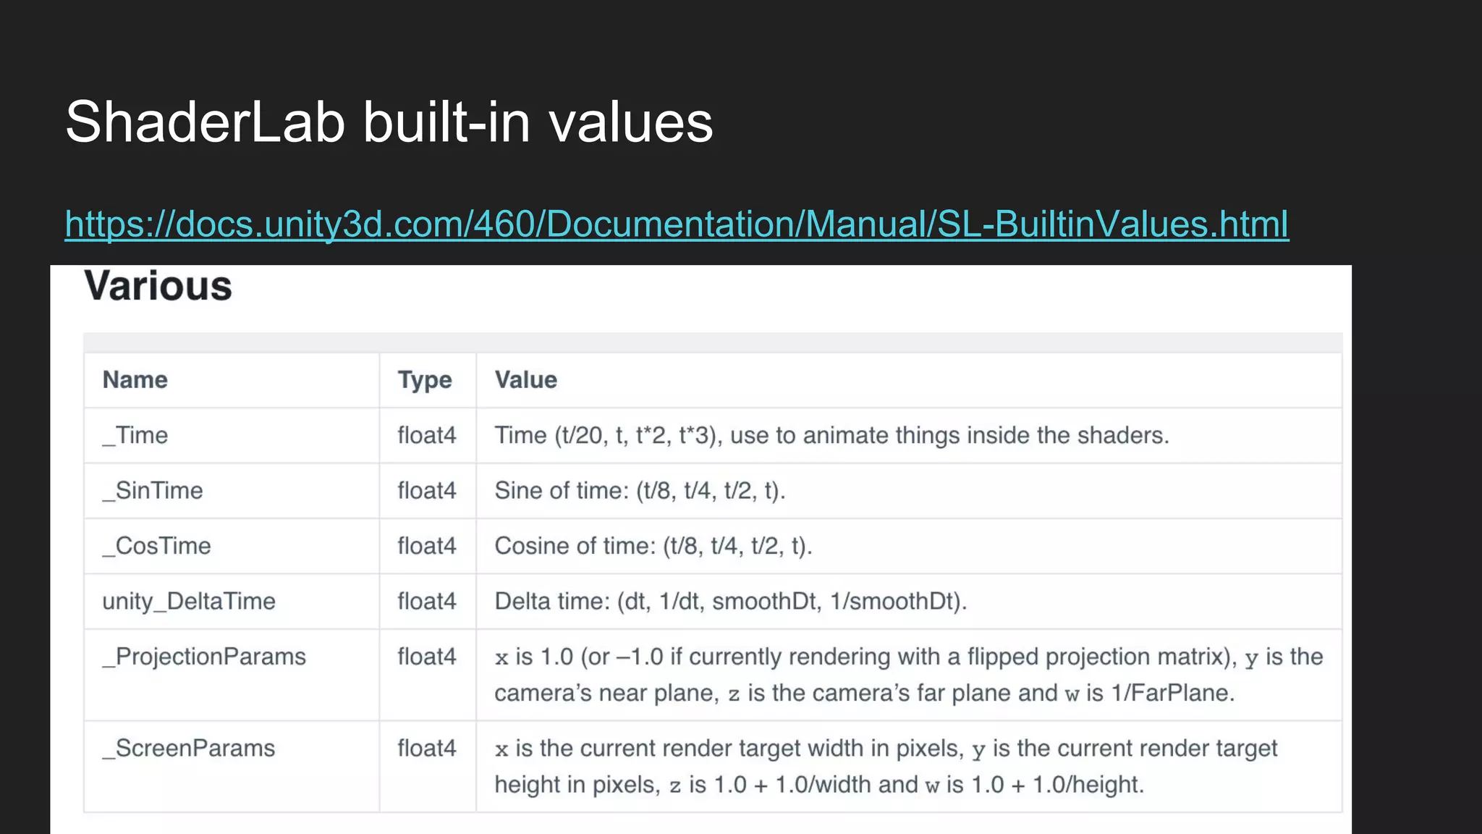
Task: Select the 'Value' column header
Action: [x=526, y=380]
